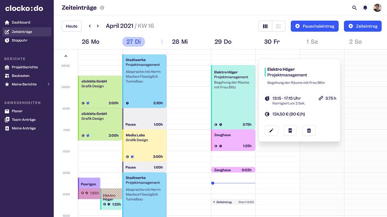
Task: Open the user profile avatar
Action: point(377,8)
